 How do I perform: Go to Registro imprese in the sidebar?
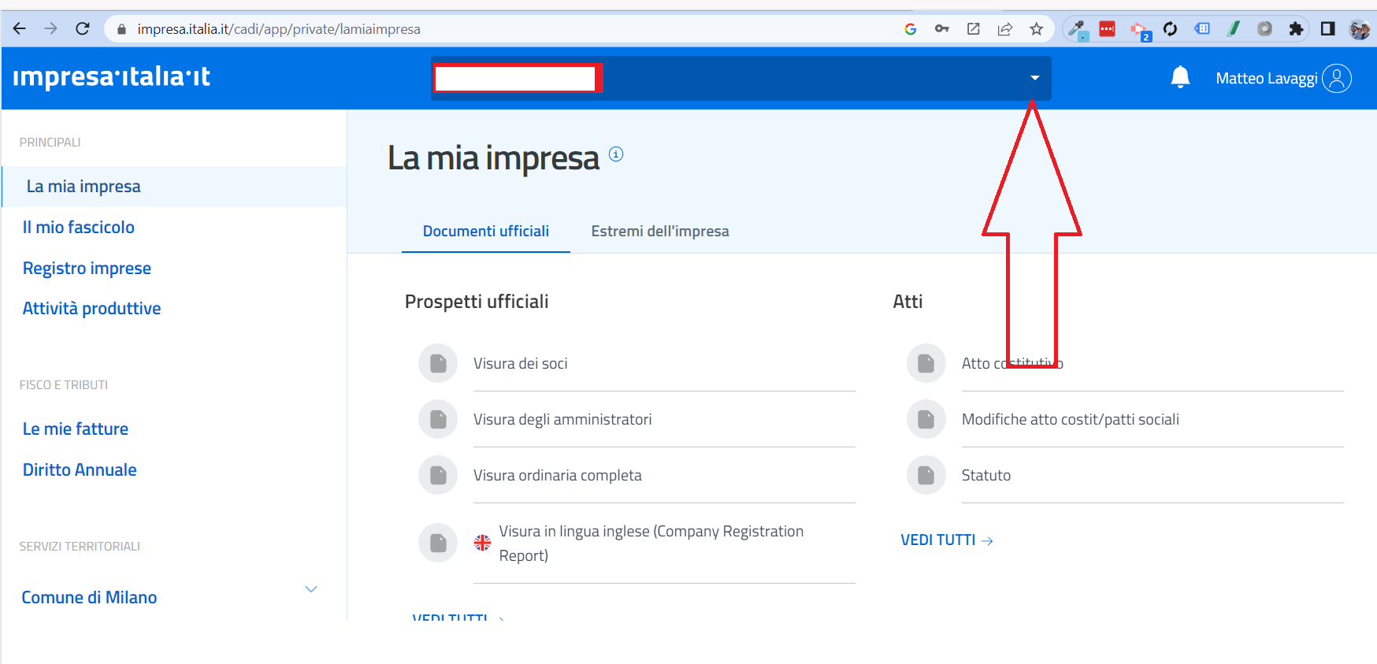[x=87, y=268]
